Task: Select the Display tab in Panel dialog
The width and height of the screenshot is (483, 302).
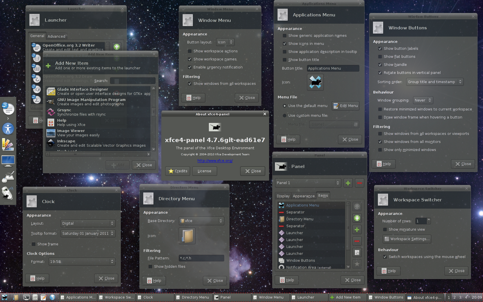Action: [283, 196]
